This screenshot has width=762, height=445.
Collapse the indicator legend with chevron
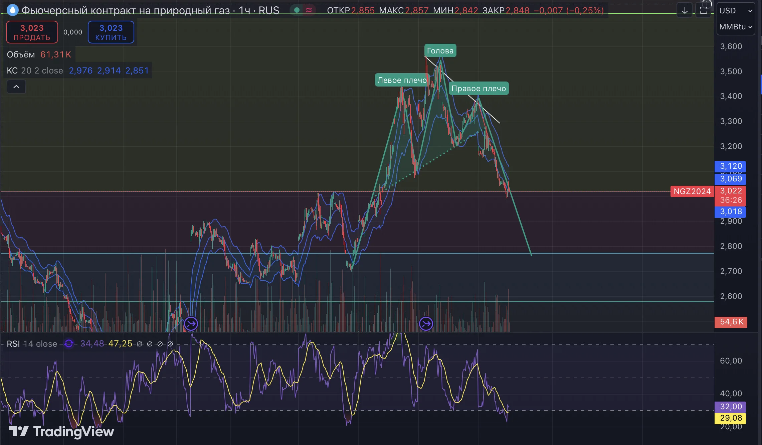[16, 87]
